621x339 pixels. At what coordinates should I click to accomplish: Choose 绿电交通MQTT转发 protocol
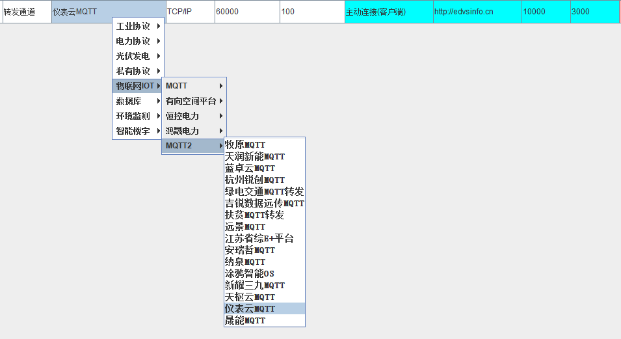point(265,191)
